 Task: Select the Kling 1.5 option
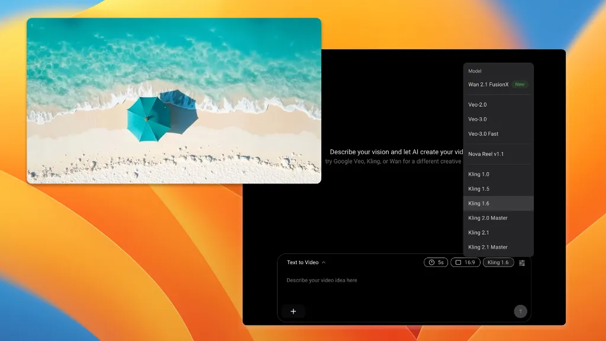coord(479,189)
